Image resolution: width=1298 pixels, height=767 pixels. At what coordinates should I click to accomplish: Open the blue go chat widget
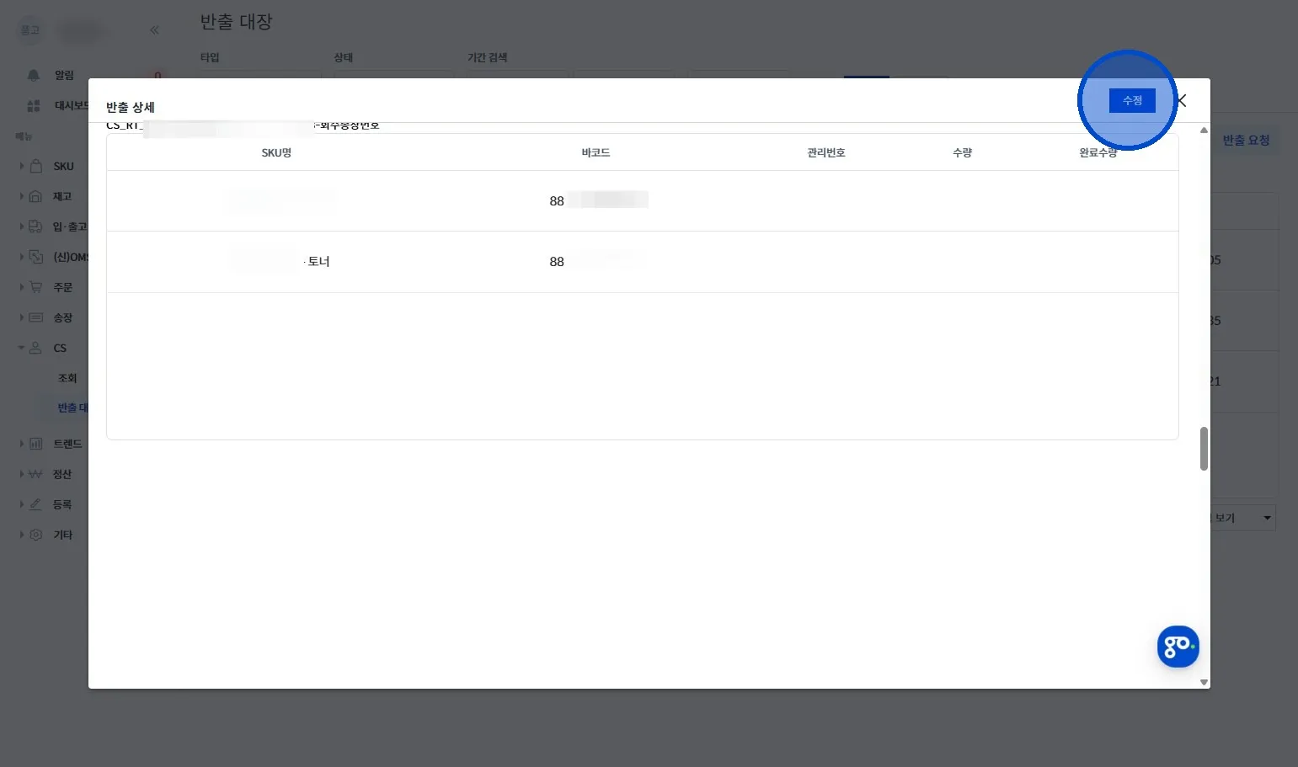click(1178, 647)
